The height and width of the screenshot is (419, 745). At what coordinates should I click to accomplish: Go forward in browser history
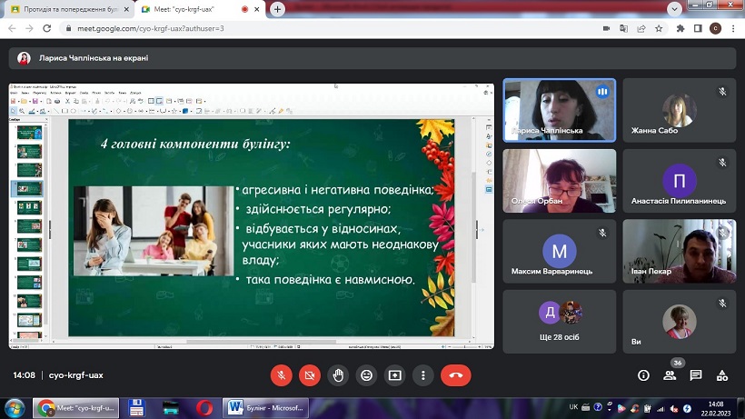29,28
